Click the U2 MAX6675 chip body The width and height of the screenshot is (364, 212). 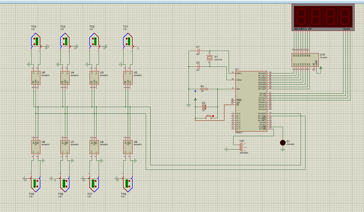pyautogui.click(x=128, y=78)
